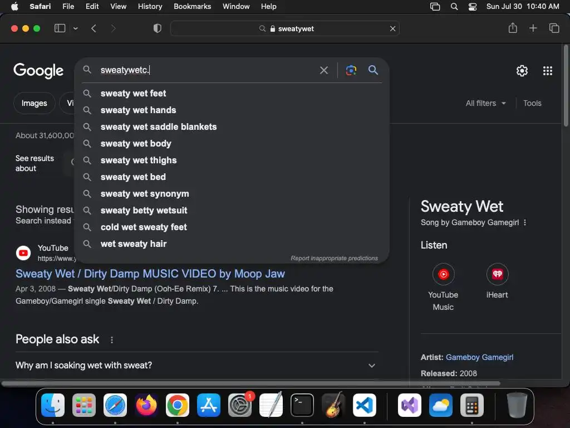The height and width of the screenshot is (428, 570).
Task: Open a new Safari tab
Action: click(x=533, y=28)
